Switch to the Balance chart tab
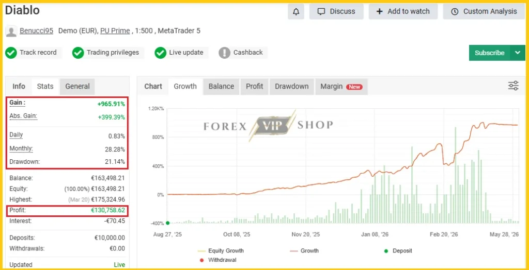This screenshot has height=270, width=529. (x=221, y=87)
